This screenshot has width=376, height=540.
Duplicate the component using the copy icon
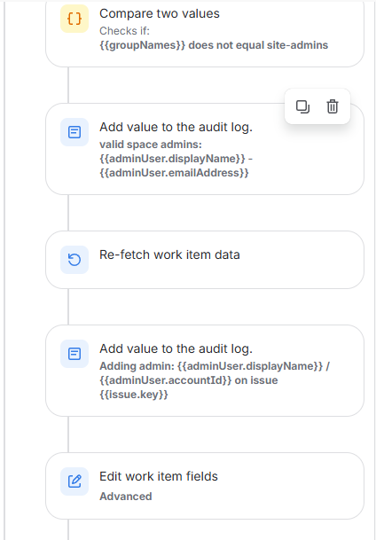click(302, 106)
